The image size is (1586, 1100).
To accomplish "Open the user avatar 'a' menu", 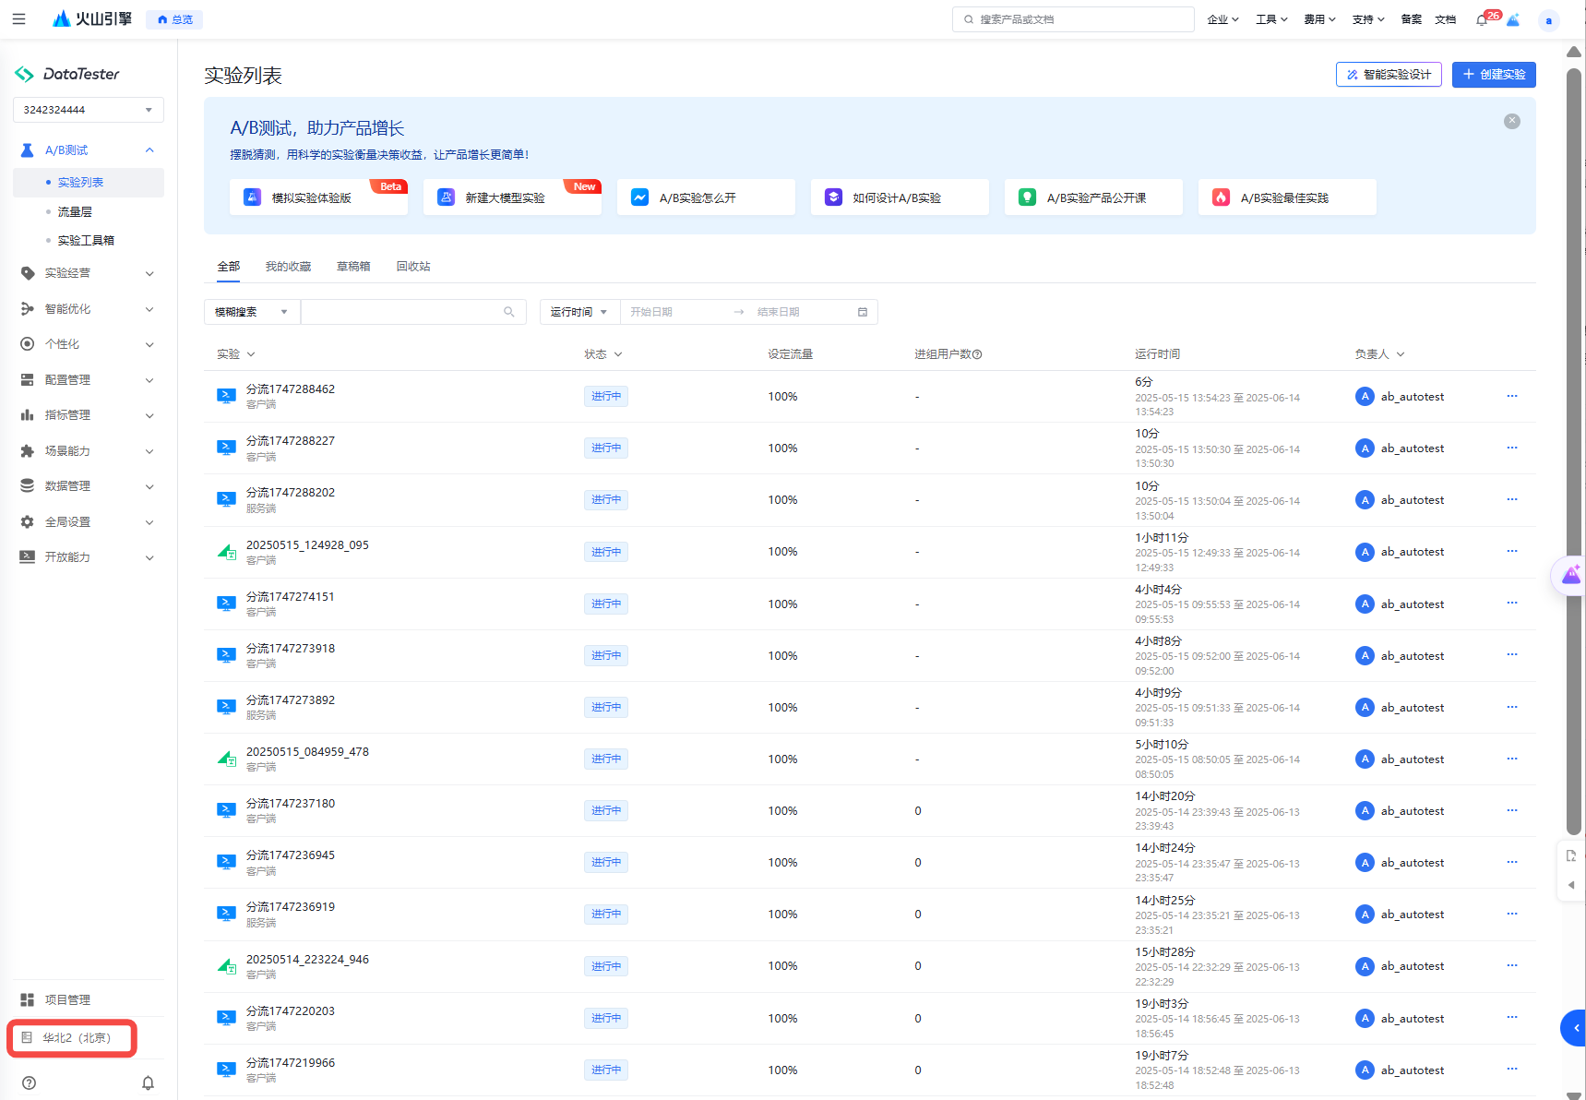I will click(1548, 20).
